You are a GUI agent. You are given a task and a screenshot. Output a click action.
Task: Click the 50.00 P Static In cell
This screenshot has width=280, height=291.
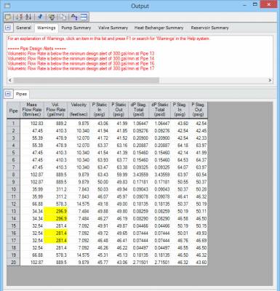pos(100,182)
